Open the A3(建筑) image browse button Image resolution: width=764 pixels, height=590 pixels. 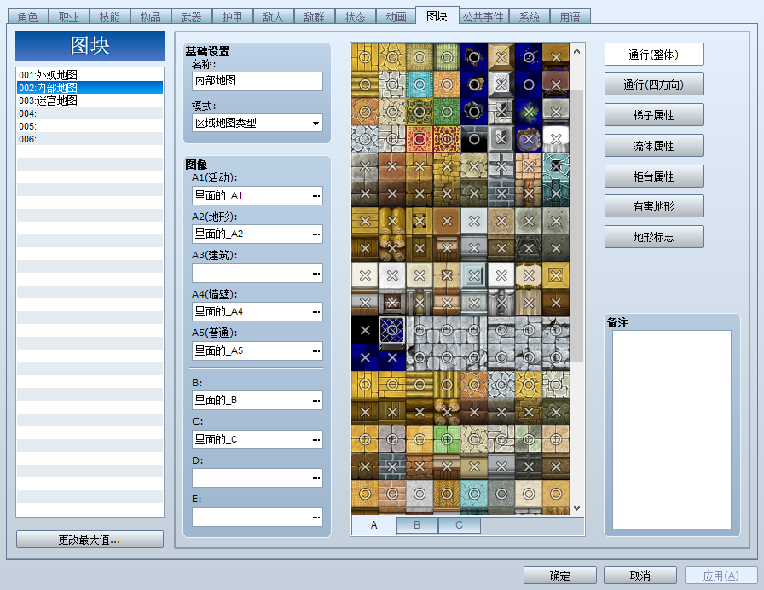[316, 274]
